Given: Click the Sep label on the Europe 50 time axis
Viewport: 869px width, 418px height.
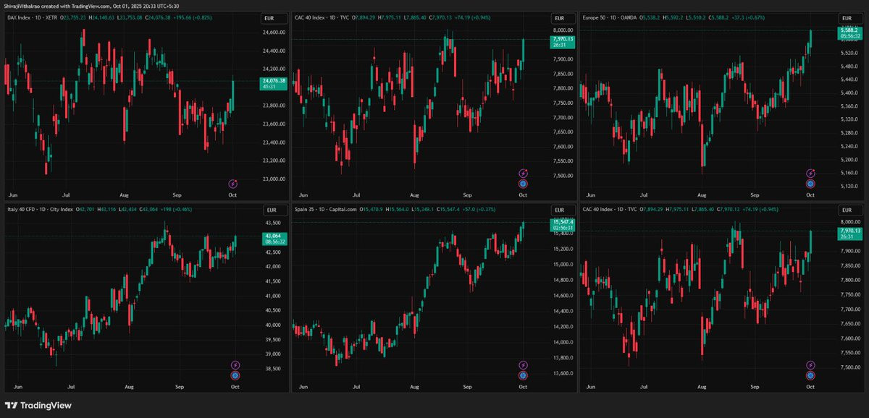Looking at the screenshot, I should (x=755, y=195).
